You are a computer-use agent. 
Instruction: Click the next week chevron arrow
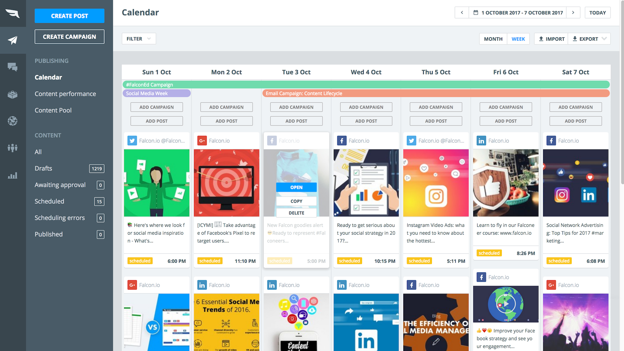coord(573,13)
